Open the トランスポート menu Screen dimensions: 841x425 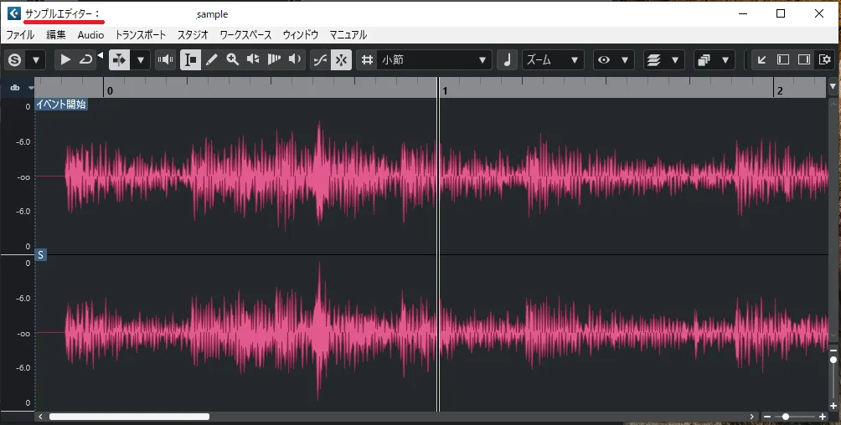click(141, 35)
